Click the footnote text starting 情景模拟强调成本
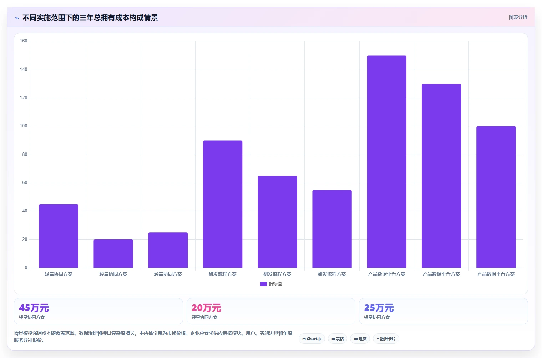The height and width of the screenshot is (358, 542). click(153, 337)
